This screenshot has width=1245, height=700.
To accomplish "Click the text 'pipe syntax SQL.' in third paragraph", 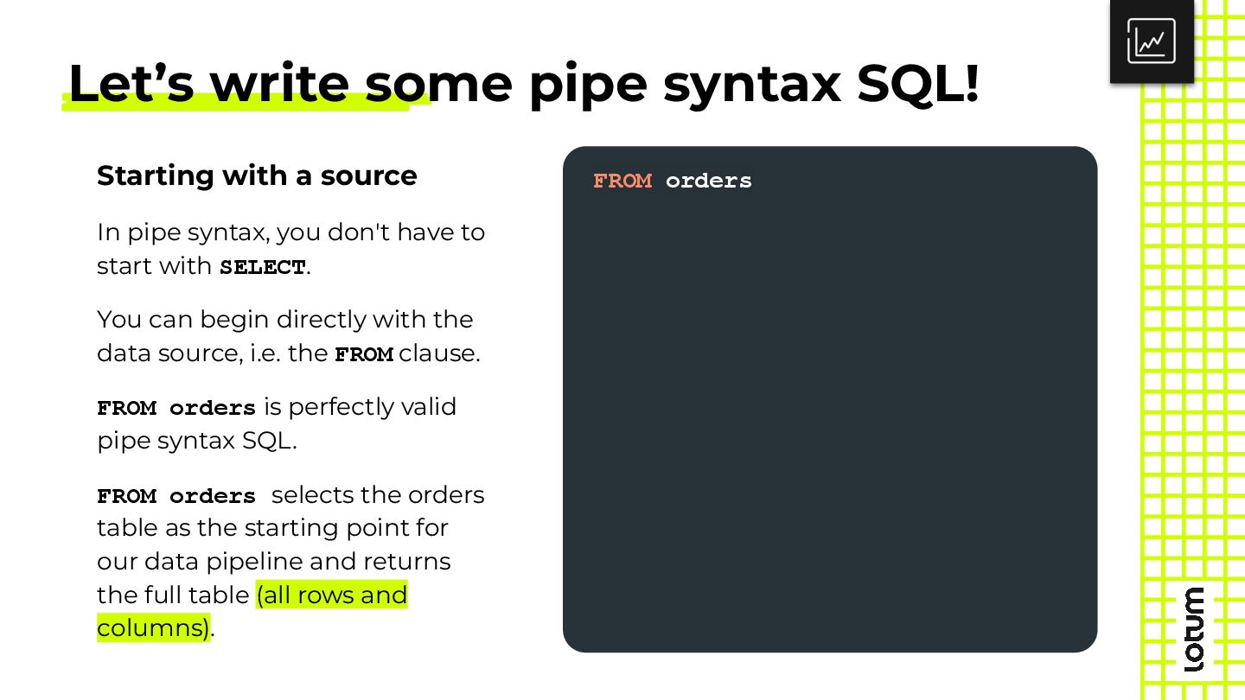I will (197, 441).
